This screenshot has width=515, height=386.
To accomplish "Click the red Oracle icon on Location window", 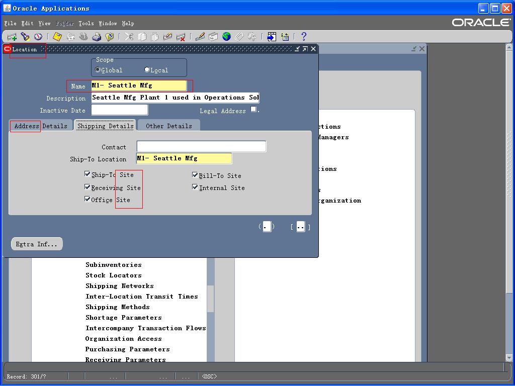I will pos(7,49).
